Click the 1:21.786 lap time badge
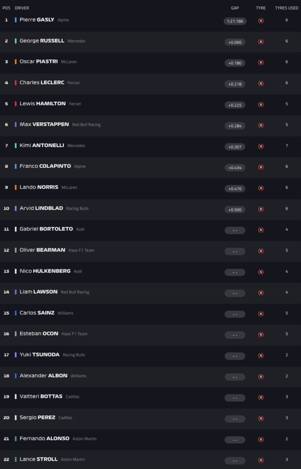Image resolution: width=301 pixels, height=469 pixels. click(x=235, y=21)
